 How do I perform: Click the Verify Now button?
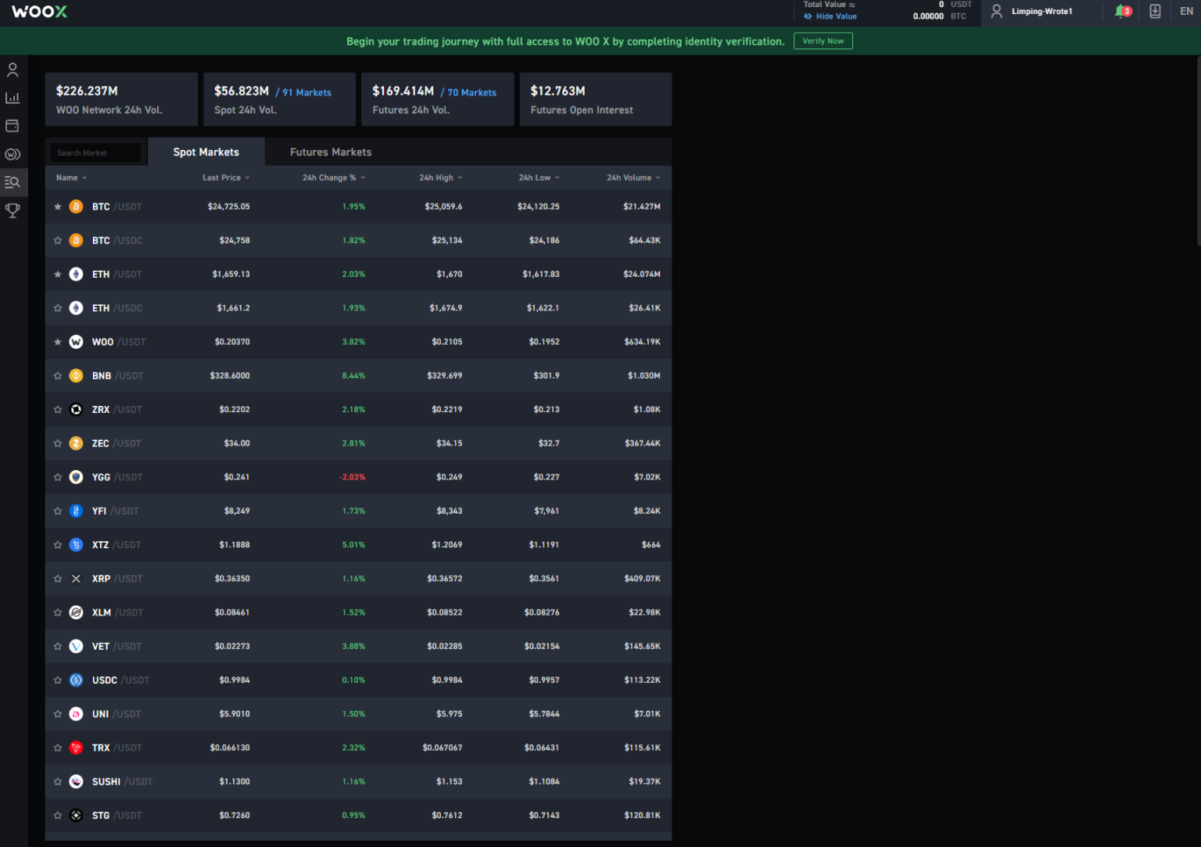(823, 41)
